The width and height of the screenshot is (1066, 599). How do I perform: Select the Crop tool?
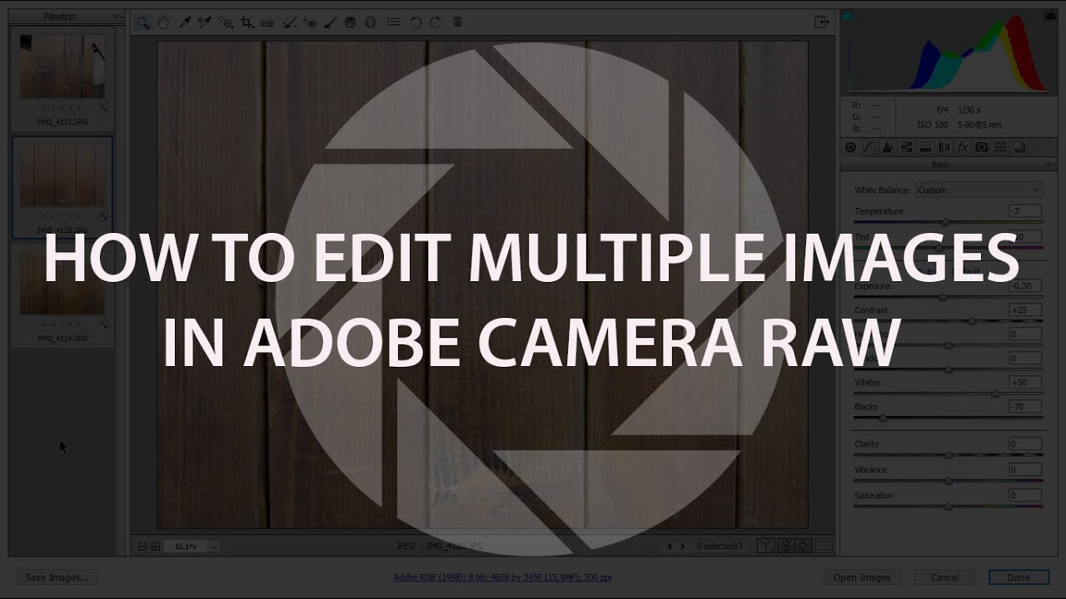pyautogui.click(x=247, y=22)
